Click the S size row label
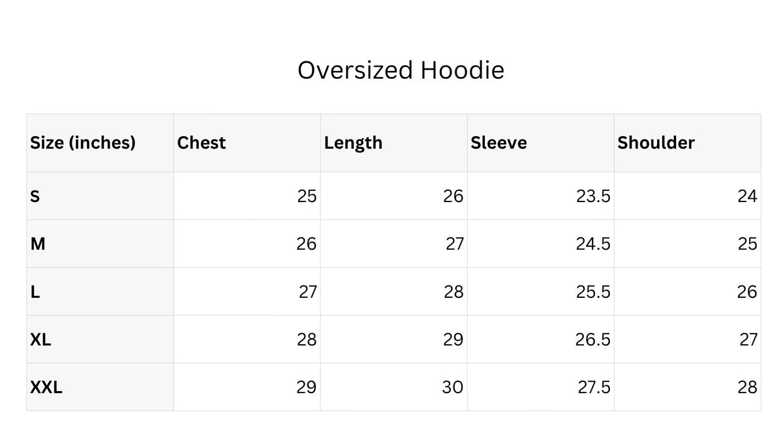This screenshot has height=440, width=783. [x=35, y=196]
